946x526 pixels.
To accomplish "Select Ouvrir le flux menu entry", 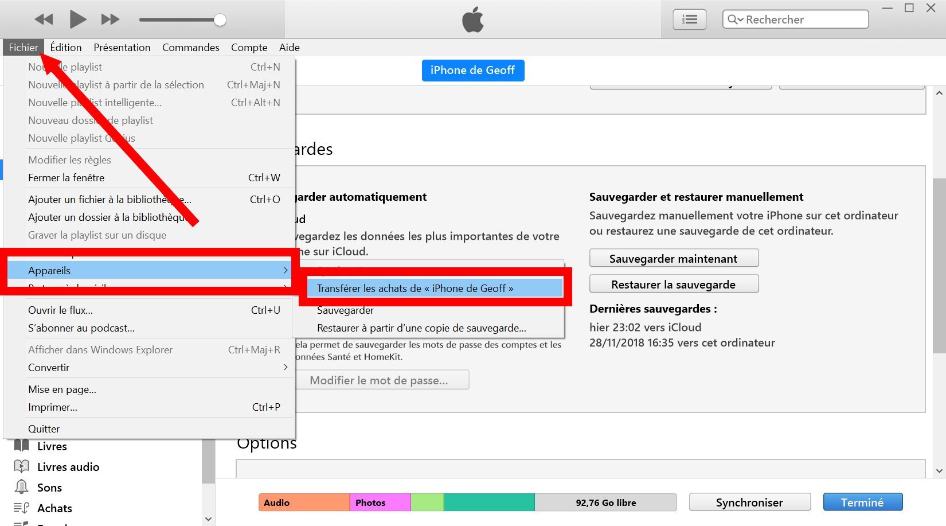I will [150, 310].
